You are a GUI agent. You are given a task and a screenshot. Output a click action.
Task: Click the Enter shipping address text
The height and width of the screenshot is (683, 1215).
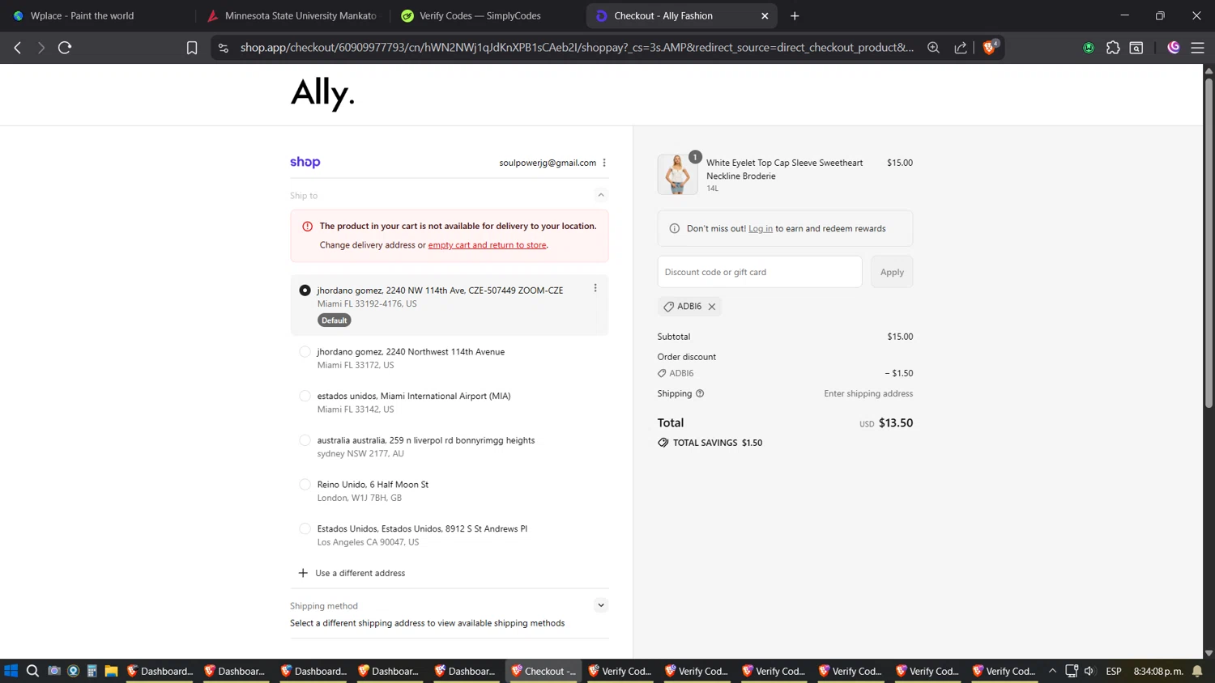(x=868, y=393)
